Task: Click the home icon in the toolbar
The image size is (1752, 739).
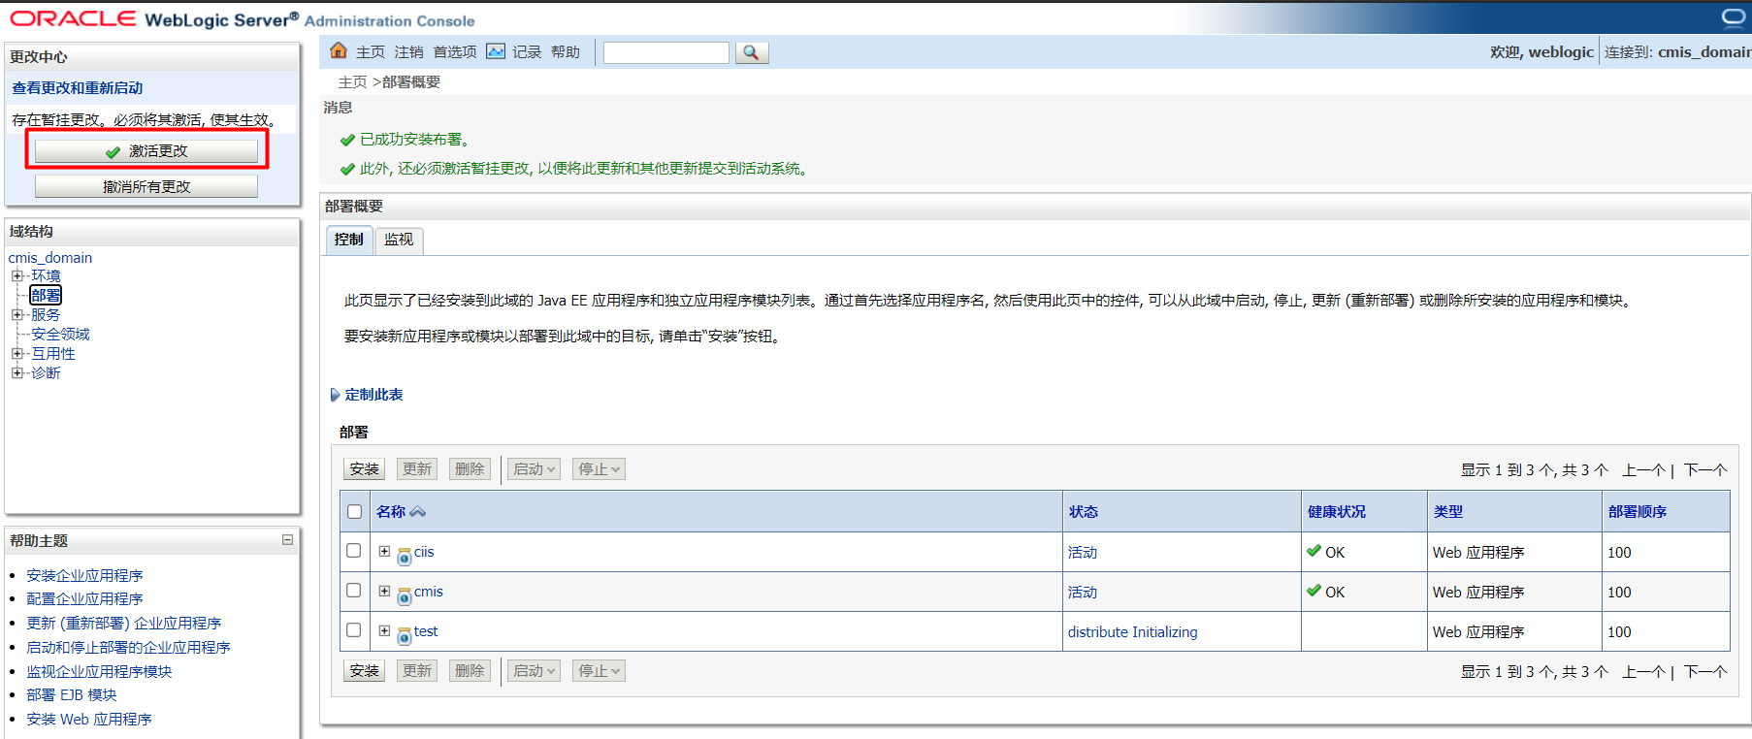Action: 339,50
